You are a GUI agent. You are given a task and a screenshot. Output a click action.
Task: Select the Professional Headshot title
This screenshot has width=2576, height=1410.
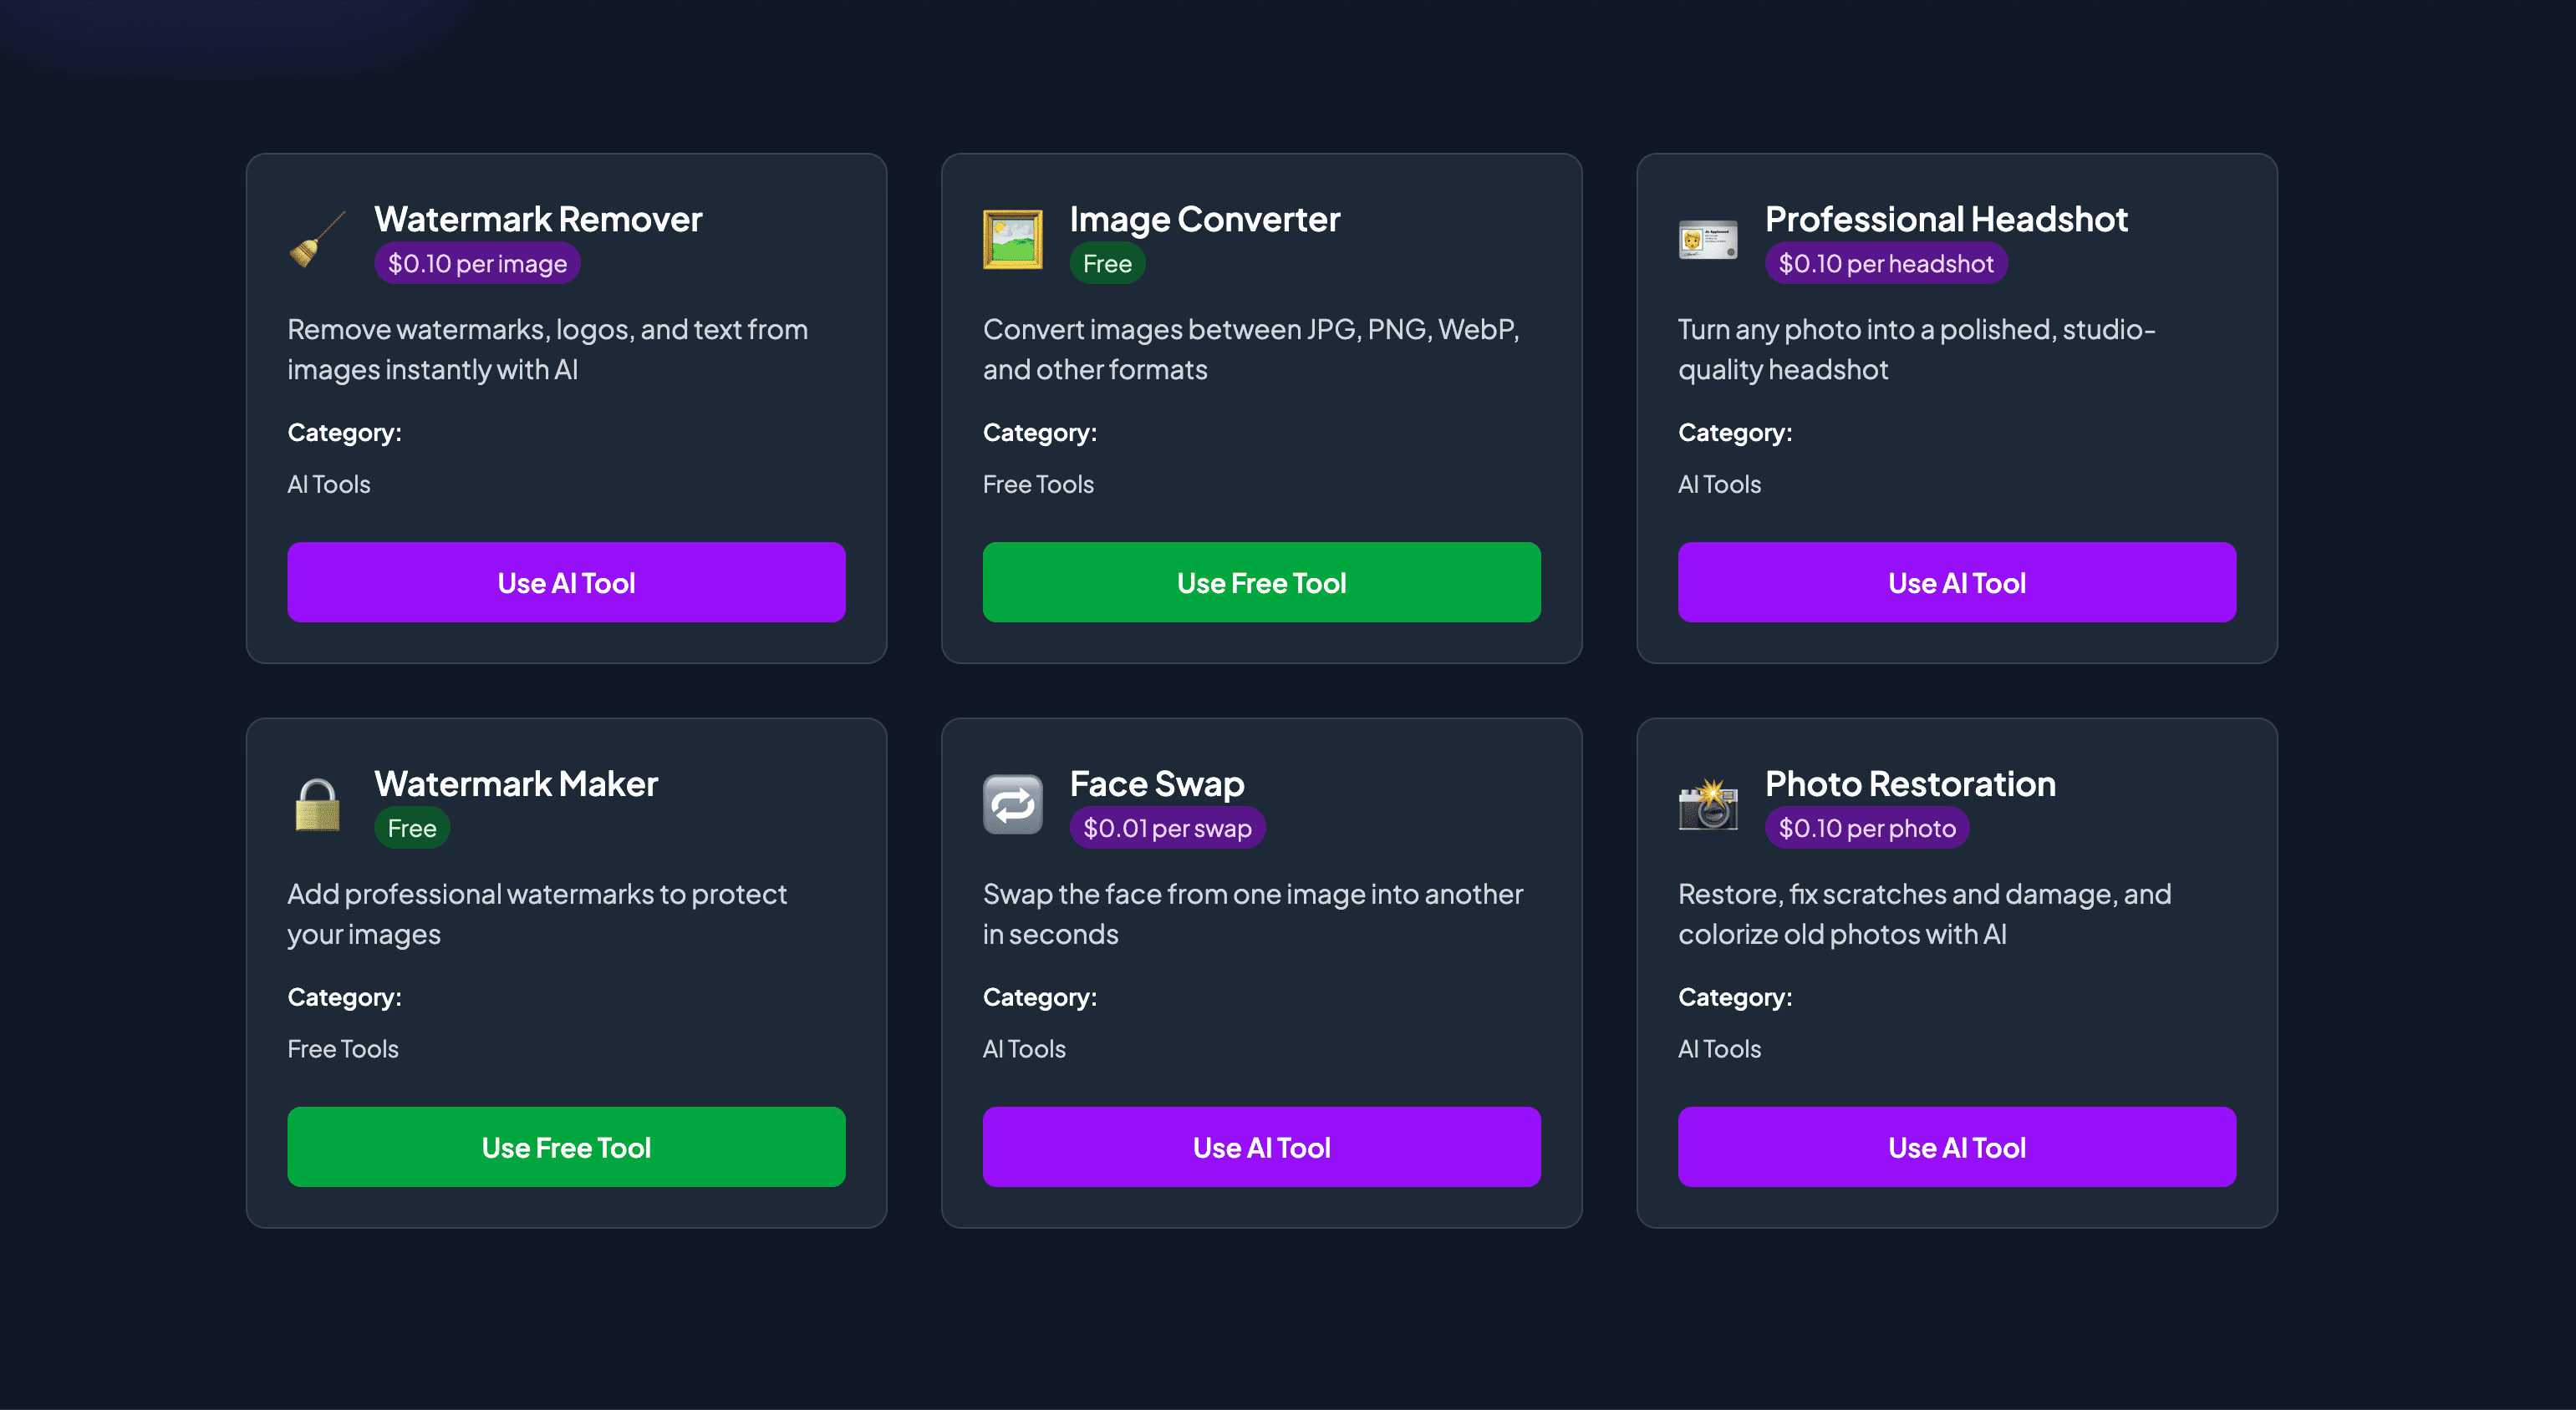pyautogui.click(x=1945, y=219)
